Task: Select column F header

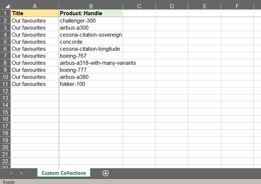Action: coord(237,6)
